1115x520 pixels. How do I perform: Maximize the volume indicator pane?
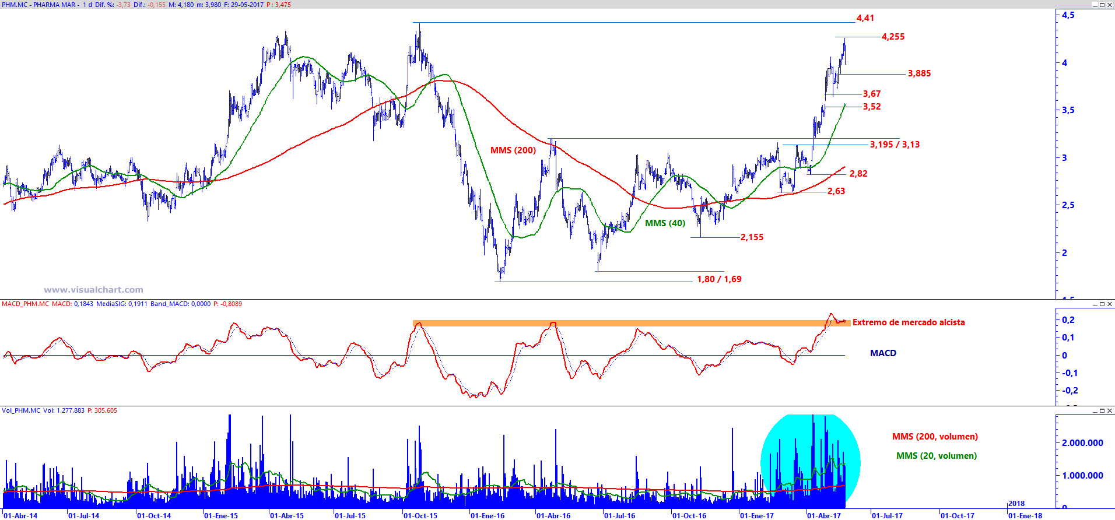(1102, 411)
